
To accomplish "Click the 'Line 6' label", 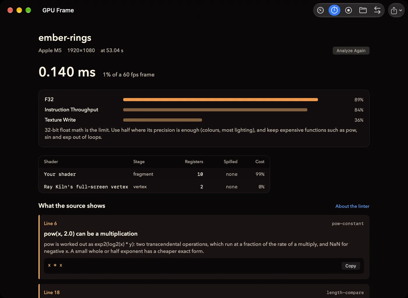I will pos(50,223).
